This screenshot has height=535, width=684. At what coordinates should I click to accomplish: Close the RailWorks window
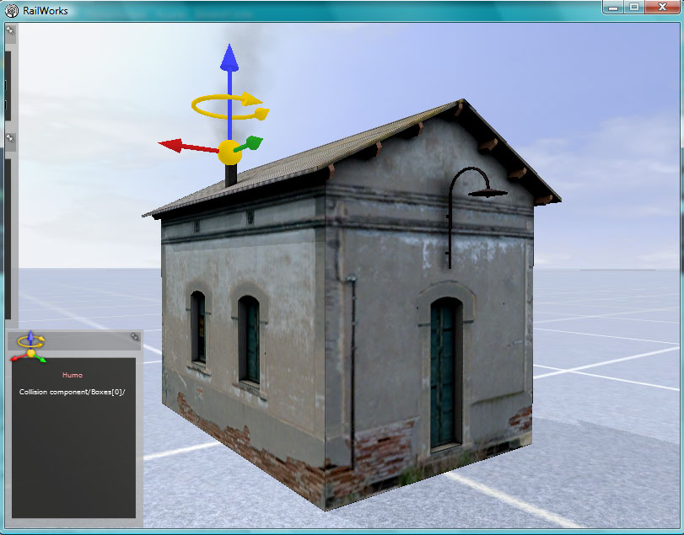click(x=662, y=7)
